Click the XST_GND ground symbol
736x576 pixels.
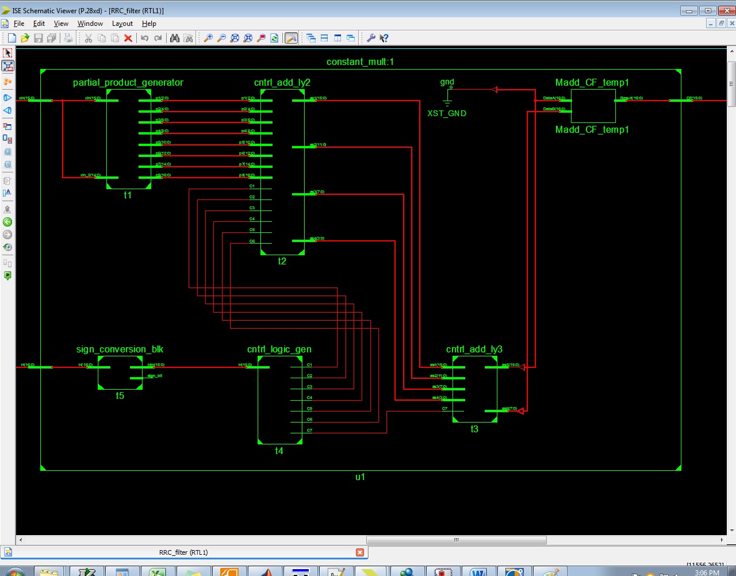(x=447, y=101)
